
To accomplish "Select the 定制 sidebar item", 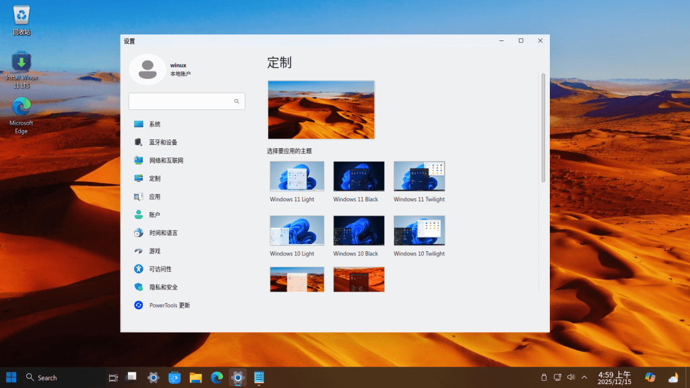I will point(187,178).
